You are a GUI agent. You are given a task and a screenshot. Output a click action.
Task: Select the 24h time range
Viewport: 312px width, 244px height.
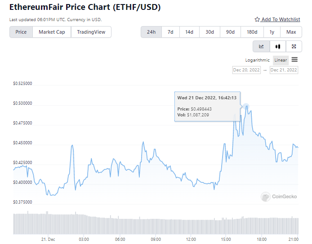point(151,32)
